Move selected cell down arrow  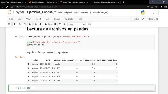coord(40,24)
